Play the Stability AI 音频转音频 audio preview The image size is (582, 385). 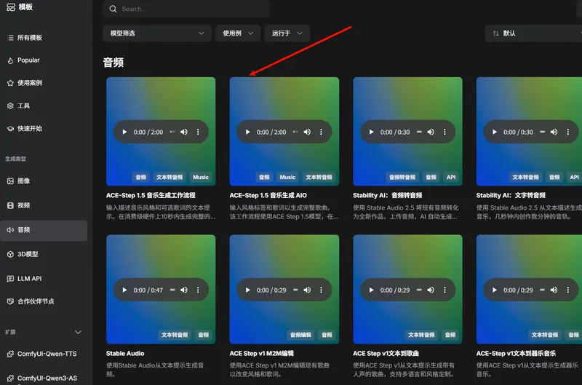tap(371, 132)
